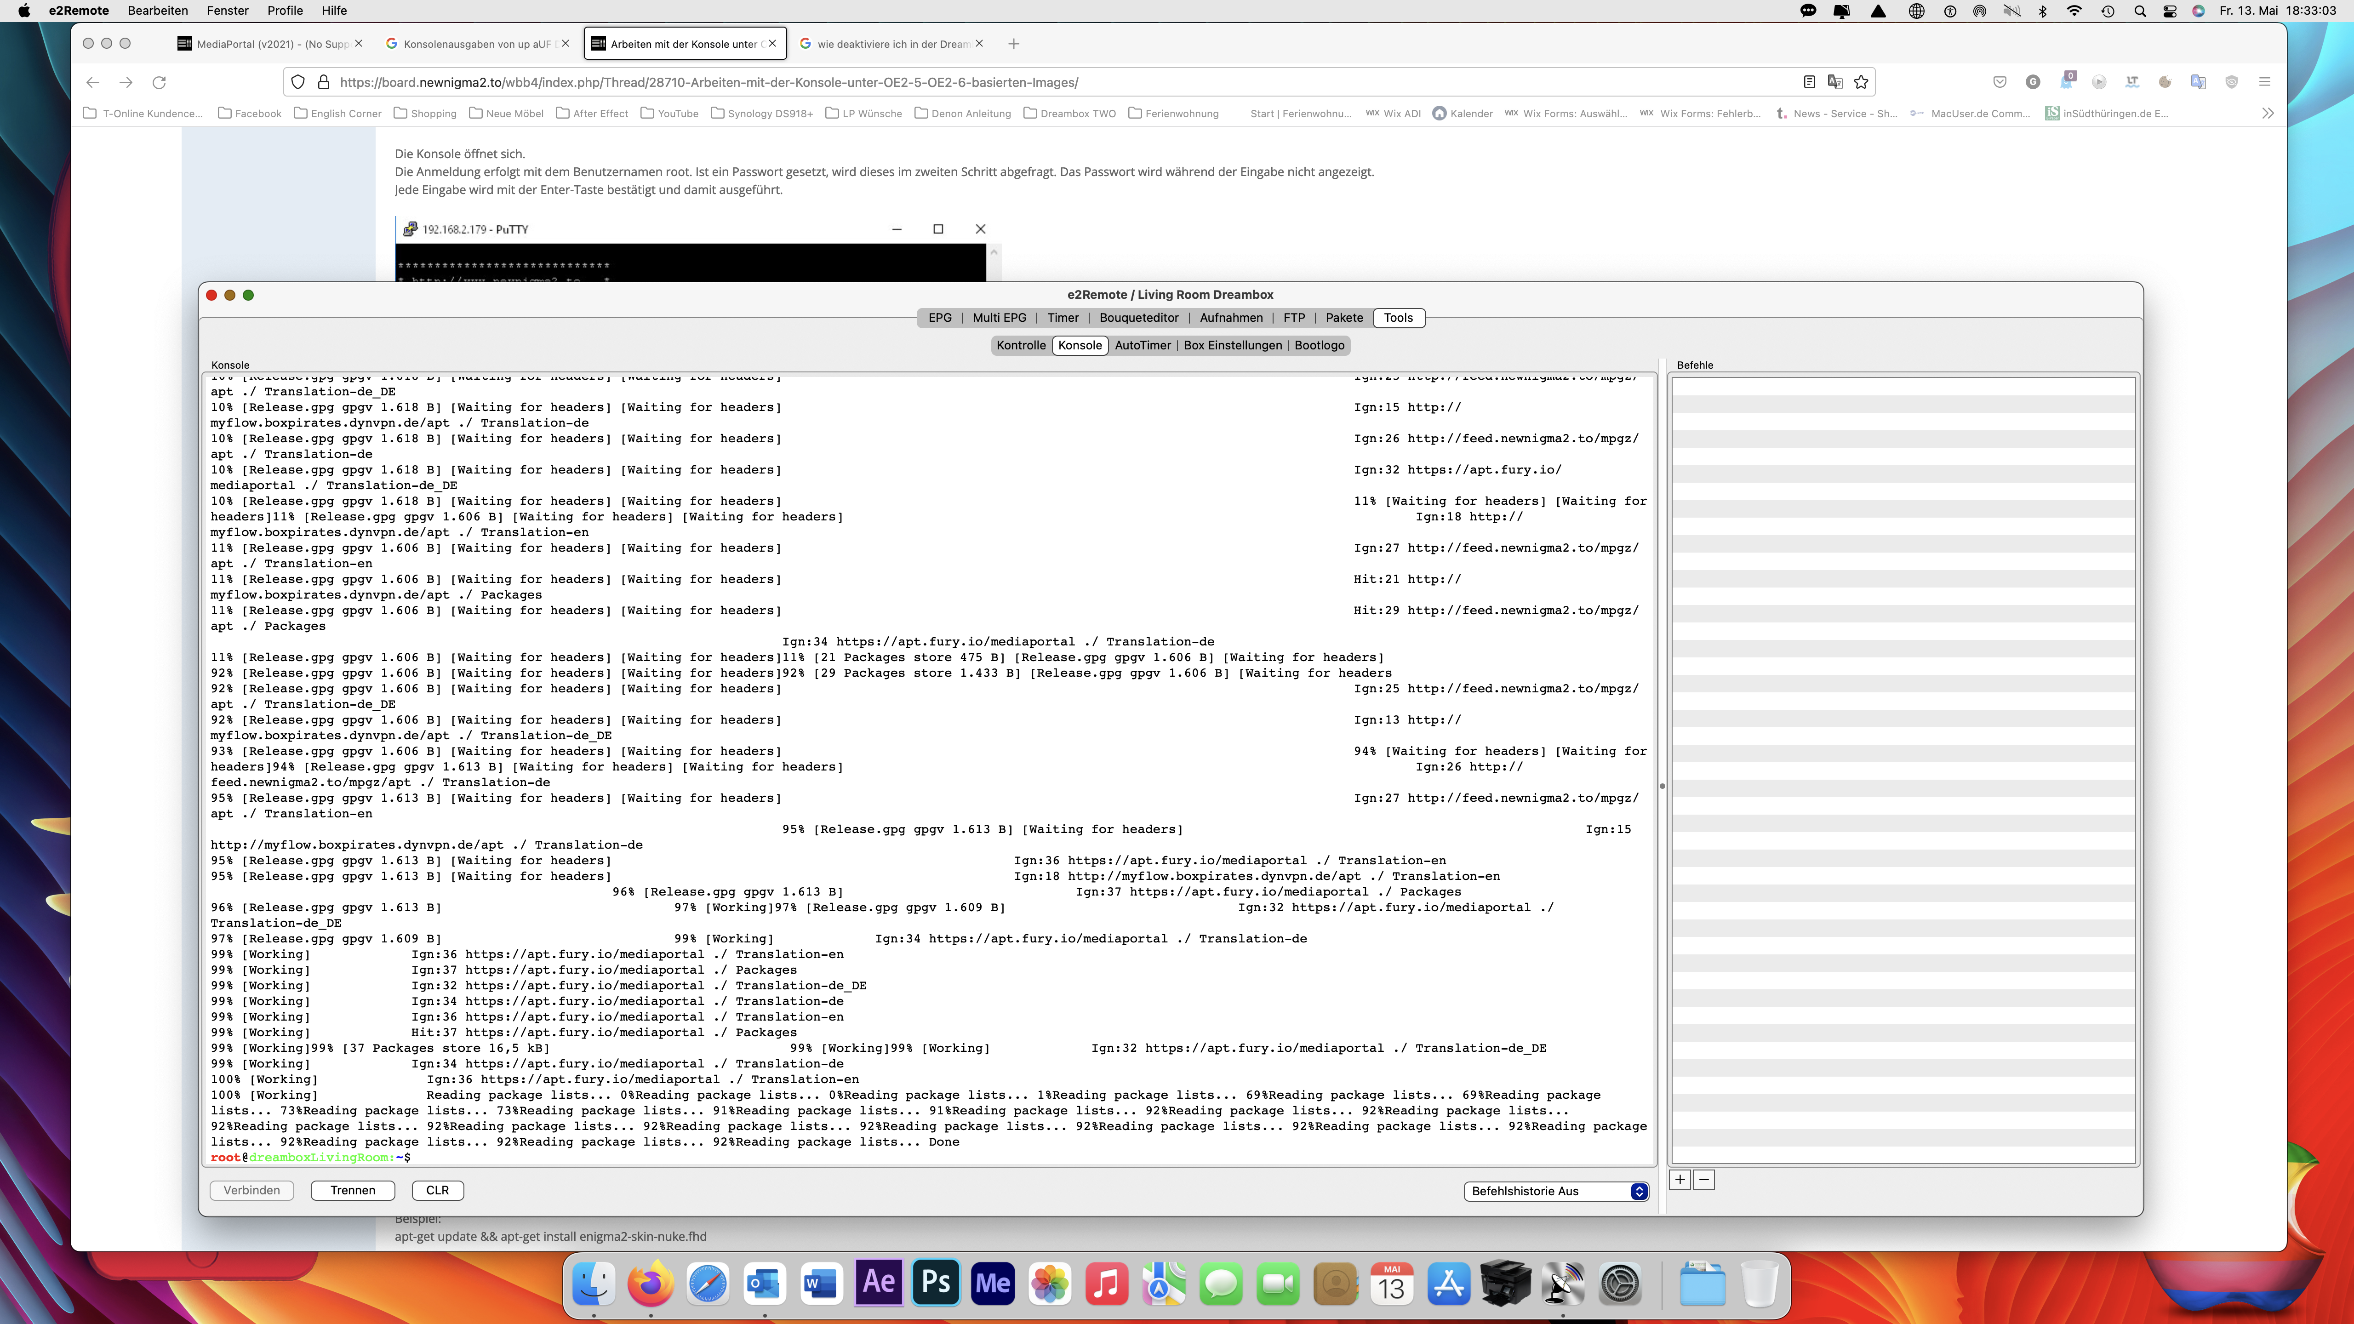
Task: Click the Trennen button
Action: 353,1190
